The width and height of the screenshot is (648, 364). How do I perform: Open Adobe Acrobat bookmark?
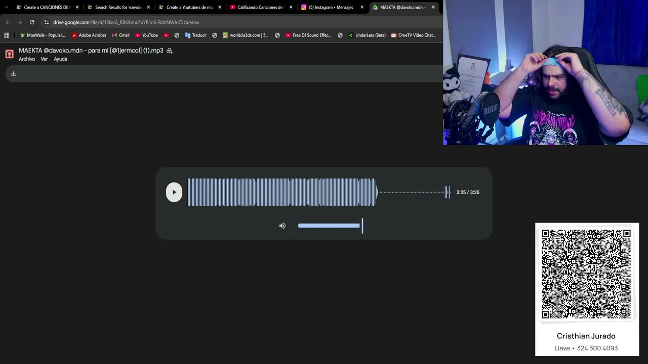89,35
